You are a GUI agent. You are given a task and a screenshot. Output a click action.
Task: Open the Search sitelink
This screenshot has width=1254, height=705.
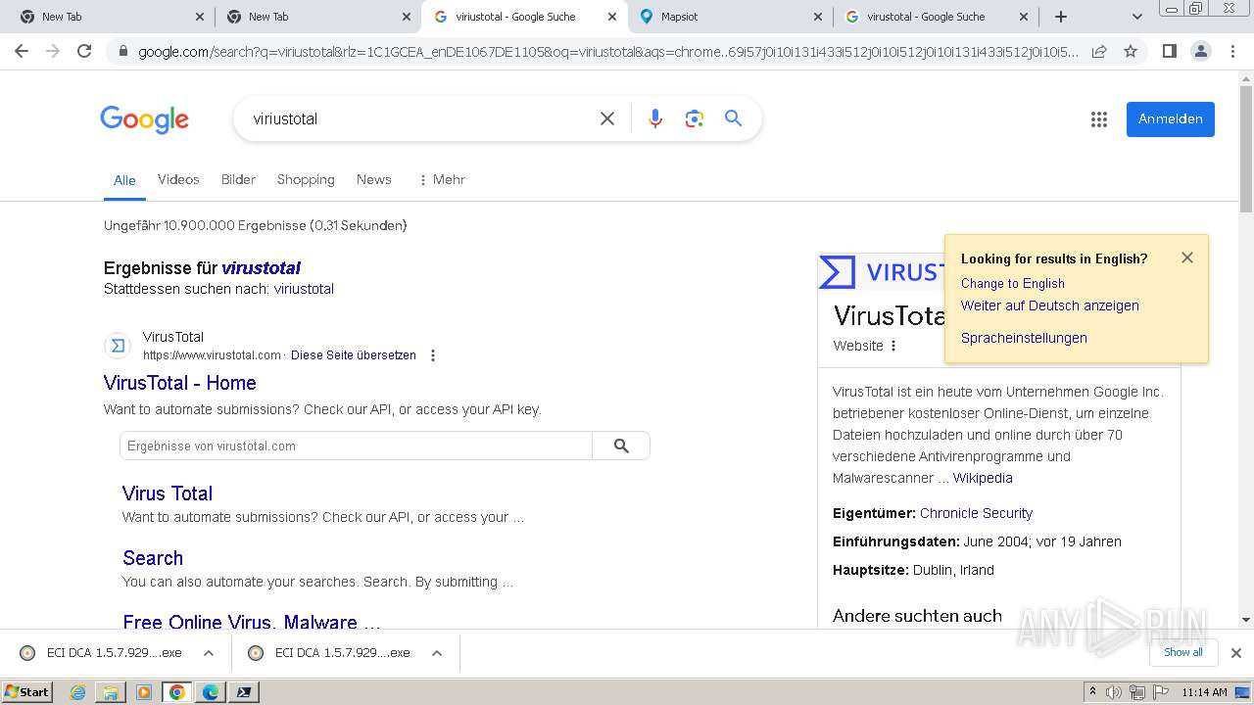pos(153,558)
